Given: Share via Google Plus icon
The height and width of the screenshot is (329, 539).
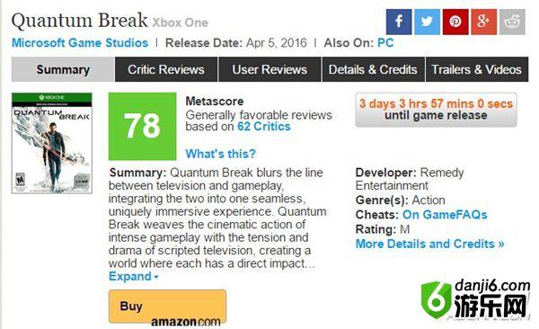Looking at the screenshot, I should coord(483,22).
